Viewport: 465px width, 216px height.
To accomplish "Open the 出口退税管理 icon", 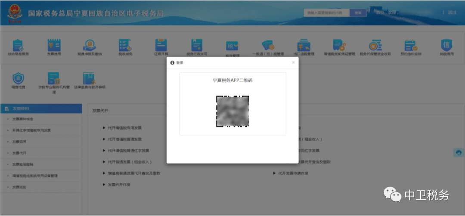I will pos(304,45).
